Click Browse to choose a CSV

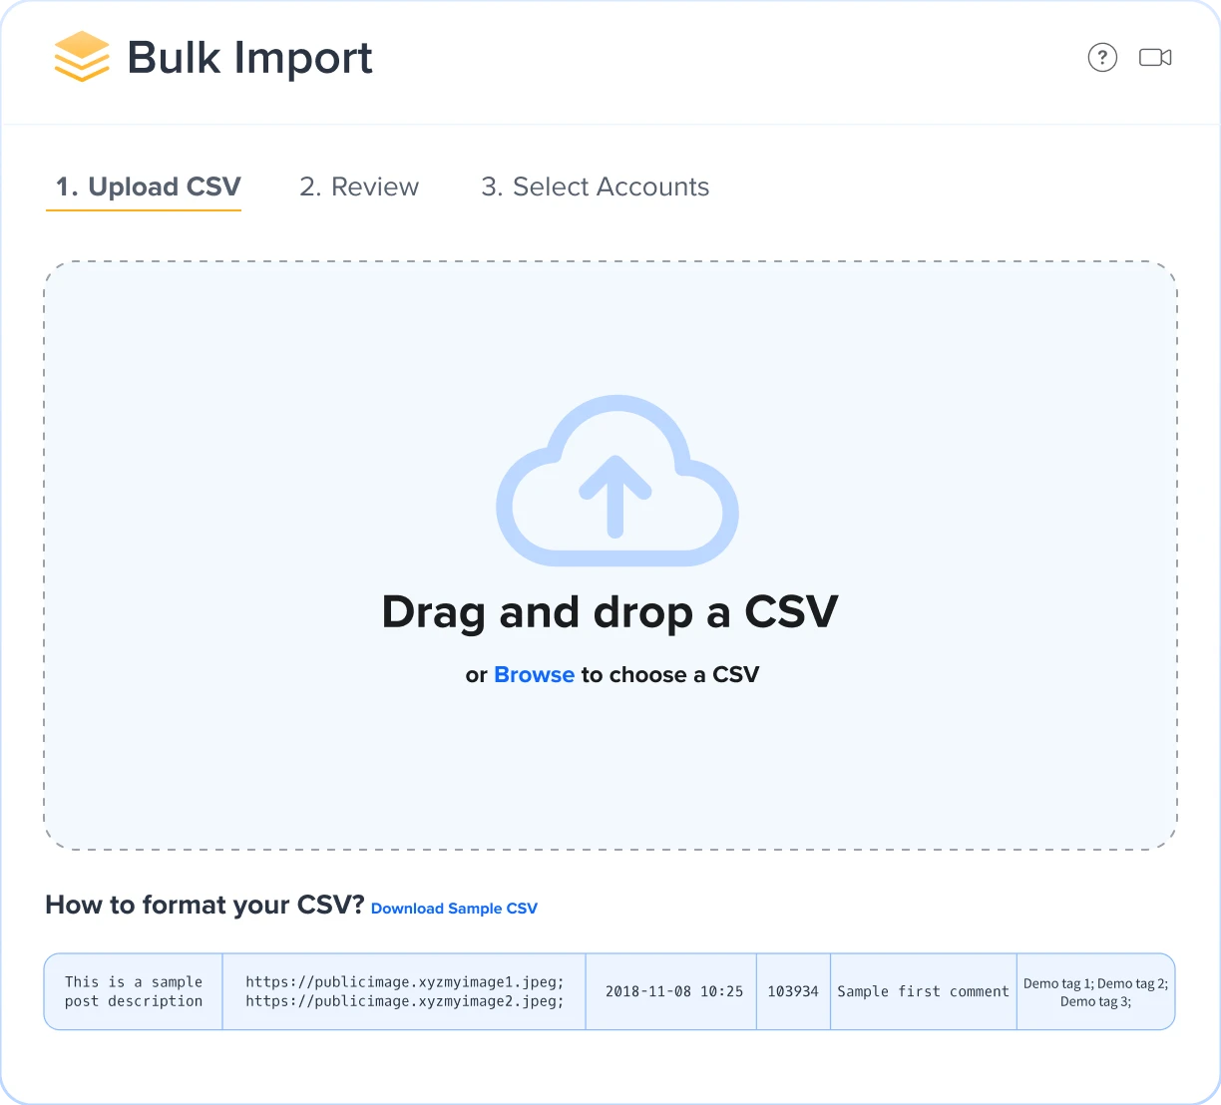point(534,675)
